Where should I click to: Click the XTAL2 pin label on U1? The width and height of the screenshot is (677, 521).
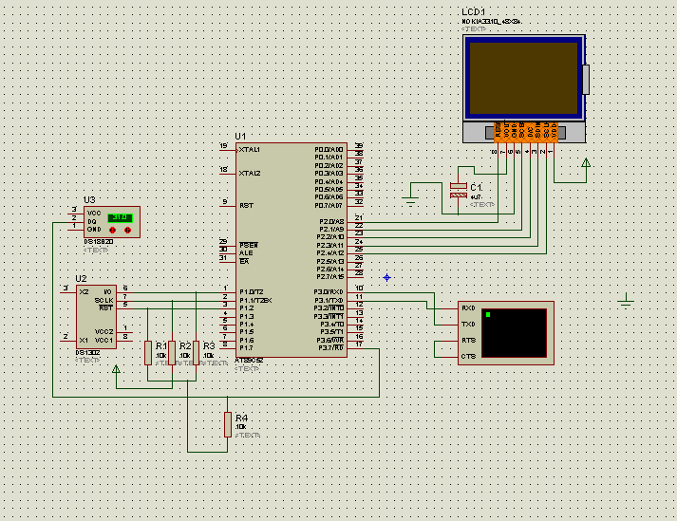pos(250,173)
